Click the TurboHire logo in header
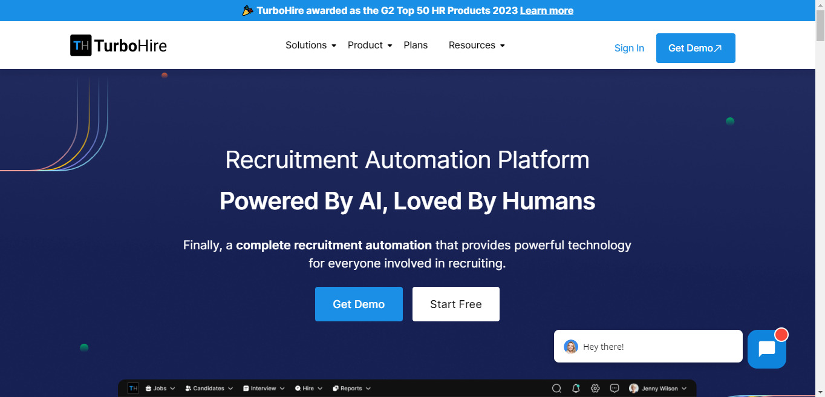The height and width of the screenshot is (397, 825). [119, 45]
